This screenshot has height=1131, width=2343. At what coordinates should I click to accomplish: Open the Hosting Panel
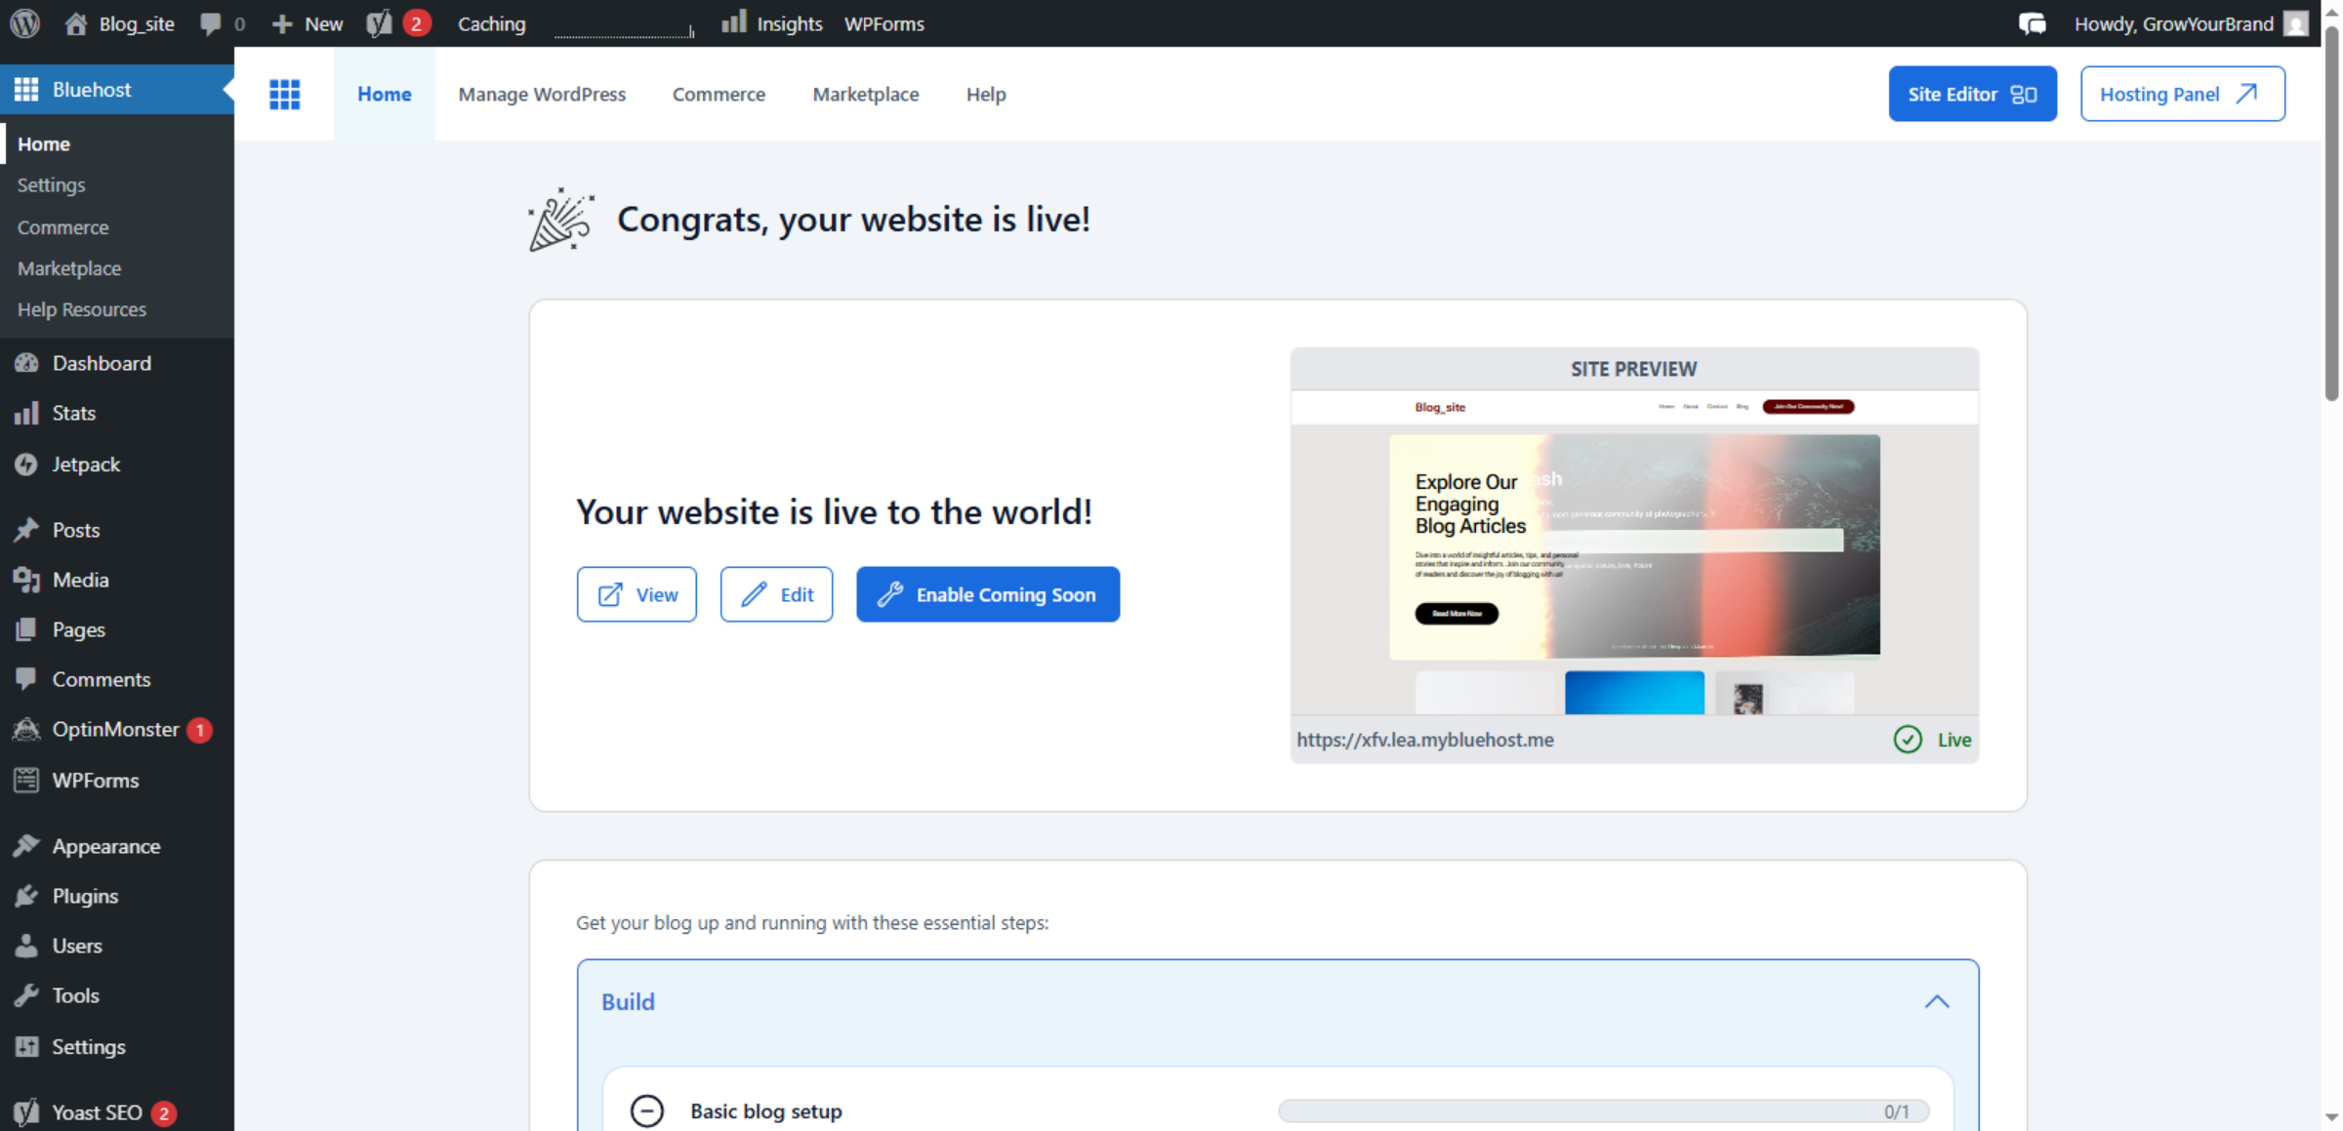coord(2182,94)
